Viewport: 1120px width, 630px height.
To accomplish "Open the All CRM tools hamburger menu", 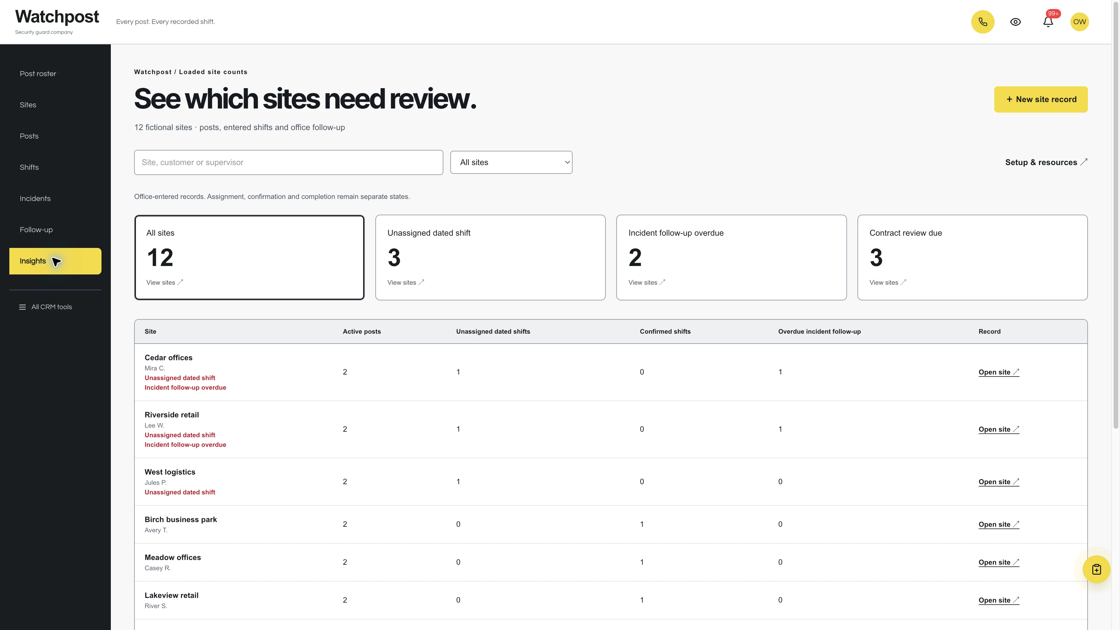I will pos(46,307).
